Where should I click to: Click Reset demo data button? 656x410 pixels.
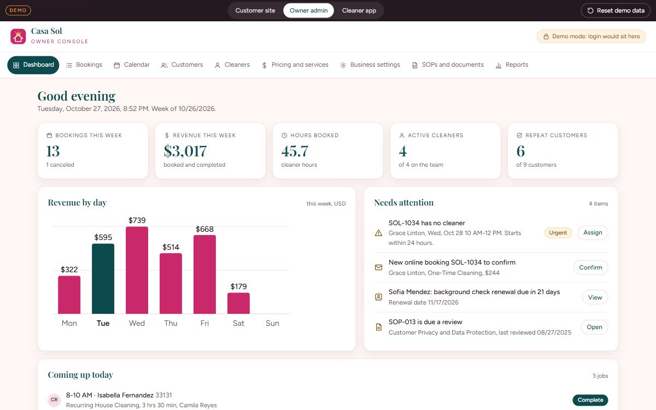point(616,10)
